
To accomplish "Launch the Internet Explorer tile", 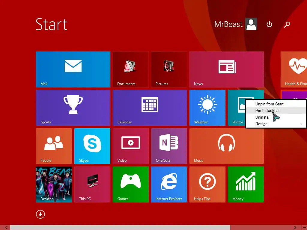I will (169, 184).
